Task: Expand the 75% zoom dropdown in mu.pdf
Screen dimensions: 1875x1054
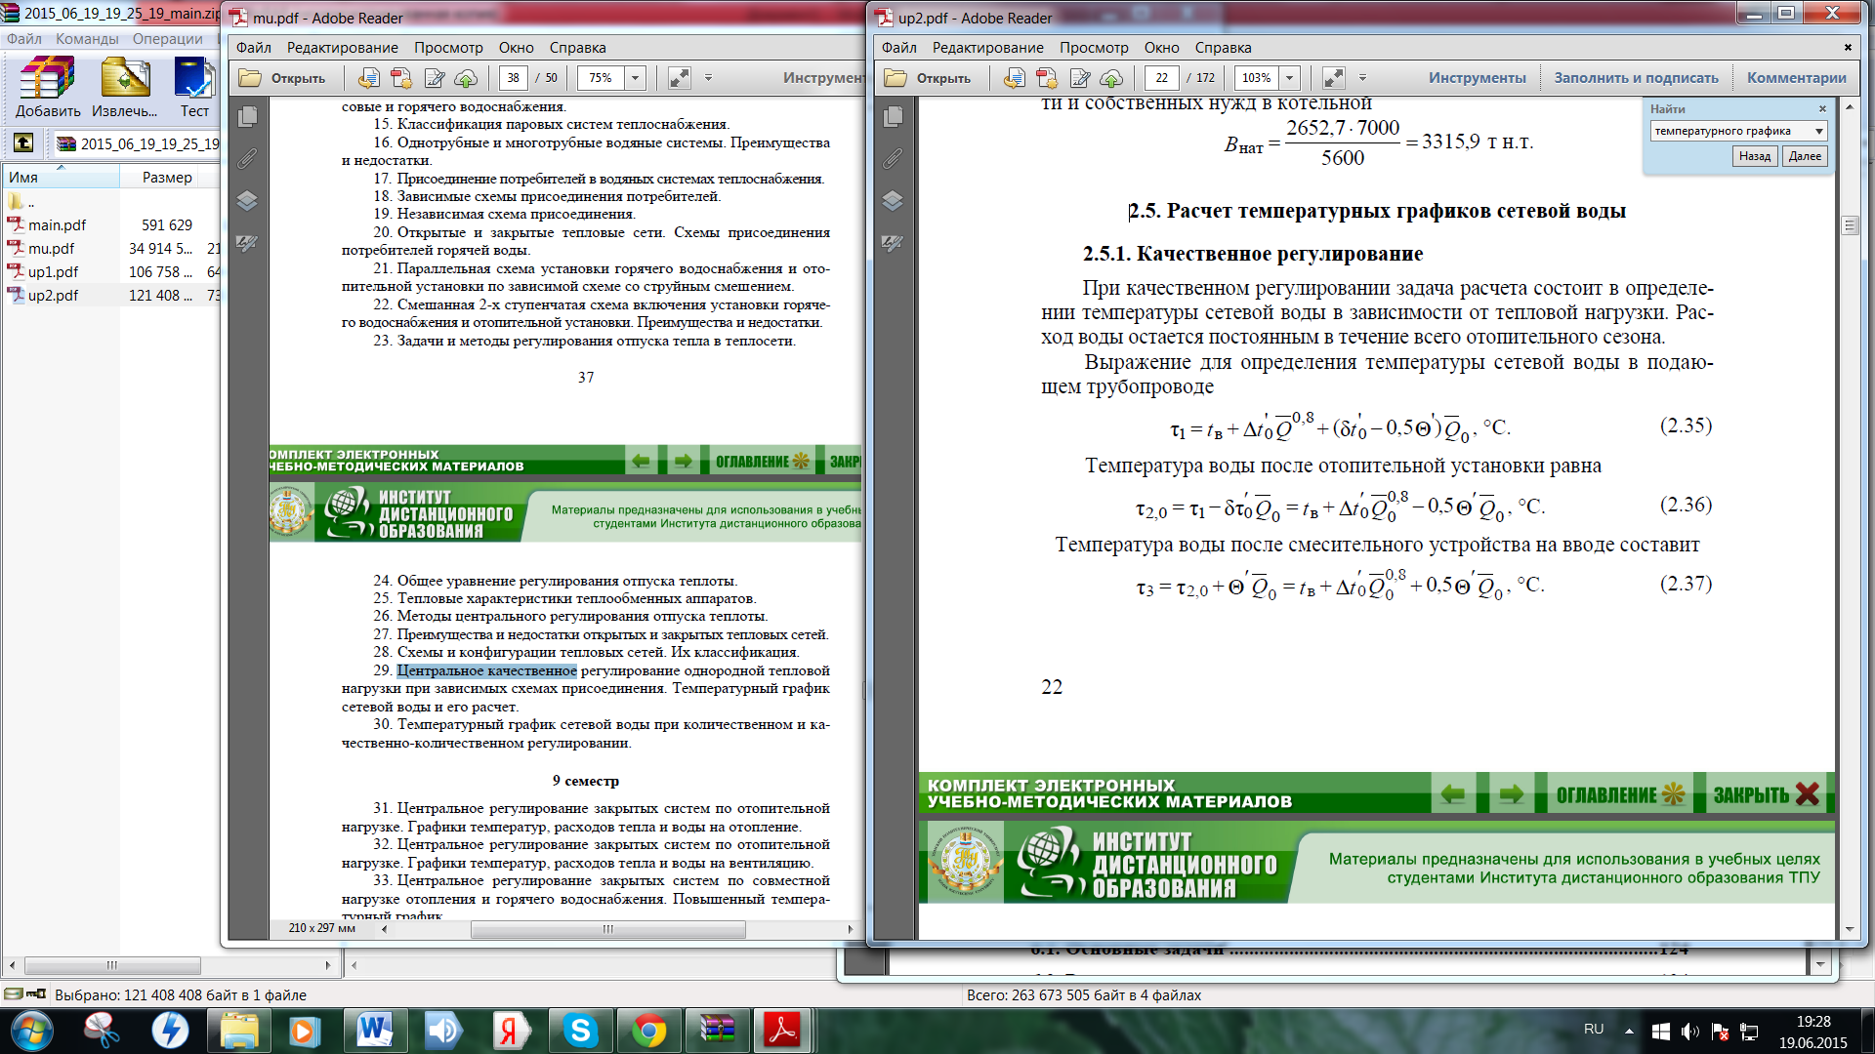Action: tap(635, 78)
